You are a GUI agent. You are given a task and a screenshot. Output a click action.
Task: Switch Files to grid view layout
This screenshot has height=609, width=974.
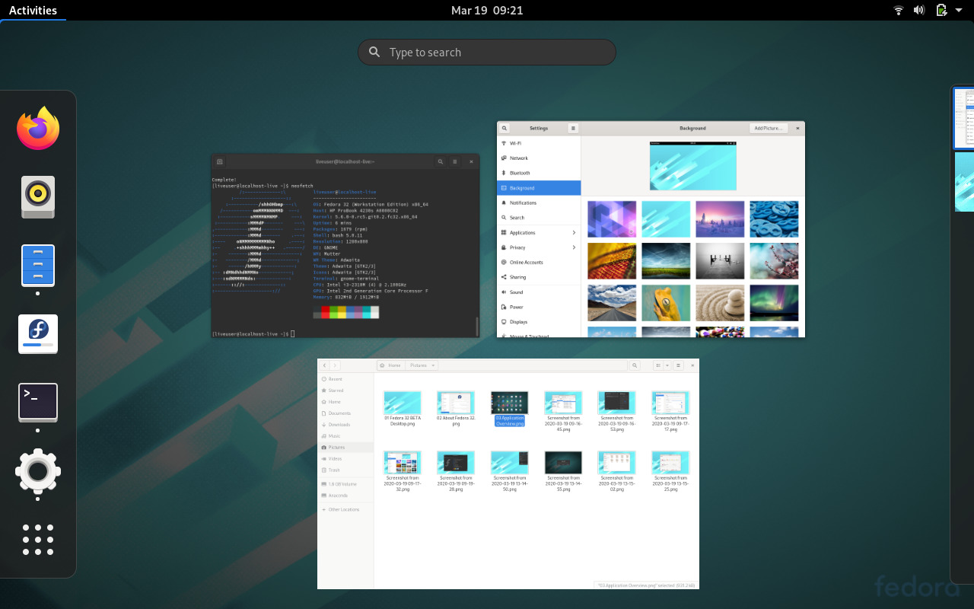pos(657,365)
